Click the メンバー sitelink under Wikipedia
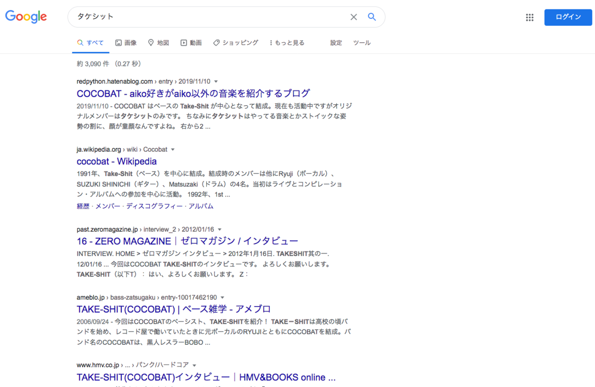Image resolution: width=595 pixels, height=387 pixels. (108, 206)
